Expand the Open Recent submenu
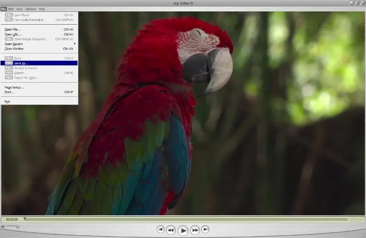Image resolution: width=366 pixels, height=238 pixels. click(39, 44)
